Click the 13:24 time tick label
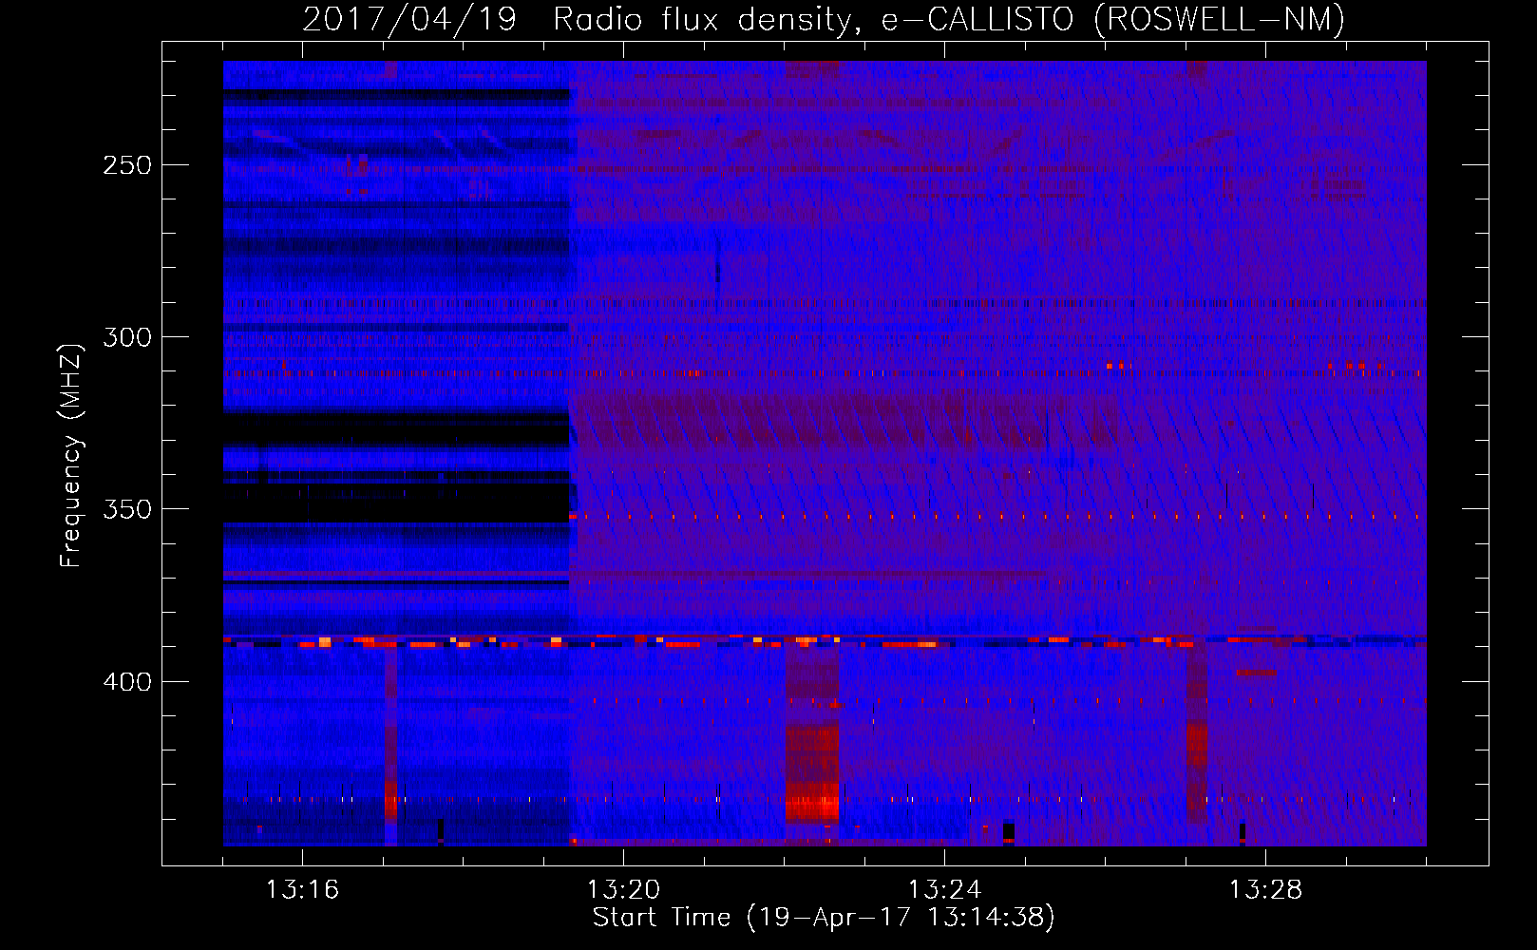 (944, 889)
